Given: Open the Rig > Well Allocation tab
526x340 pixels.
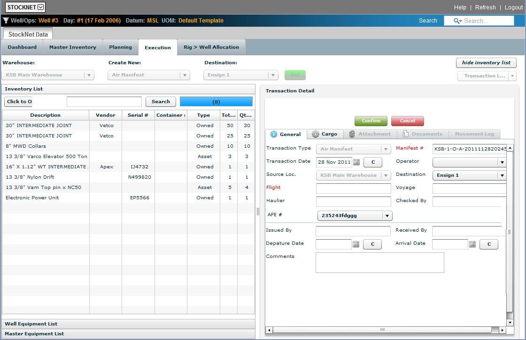Looking at the screenshot, I should pos(211,47).
